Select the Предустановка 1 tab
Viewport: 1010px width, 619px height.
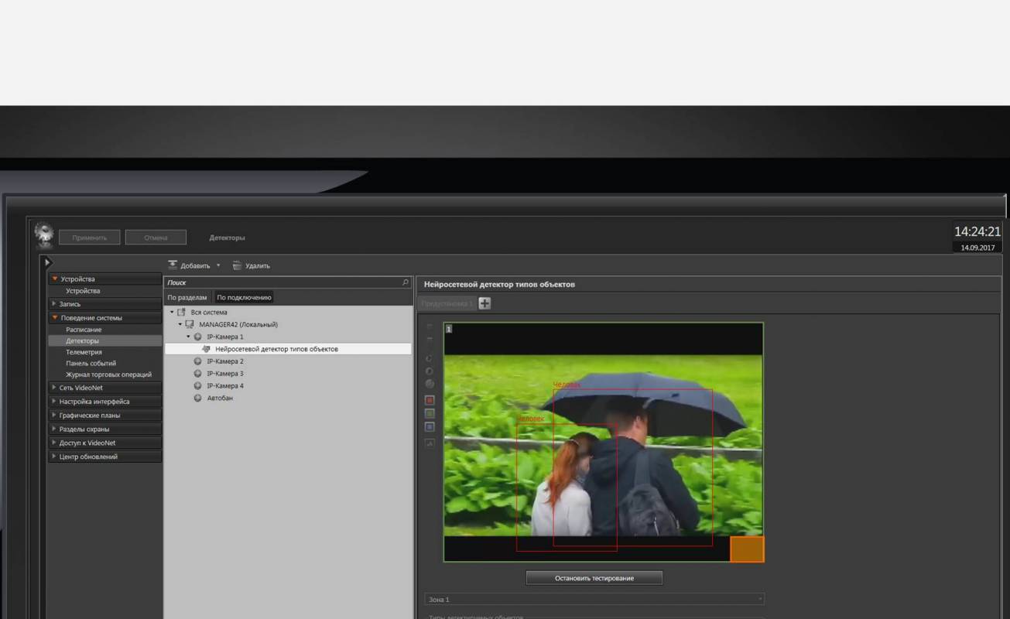tap(447, 303)
